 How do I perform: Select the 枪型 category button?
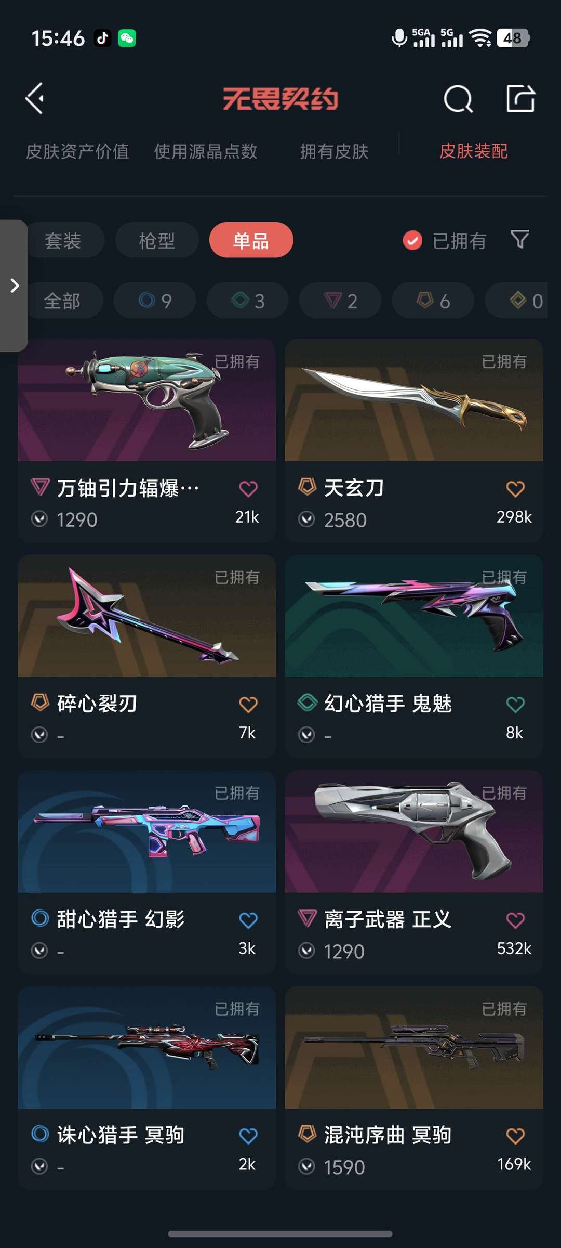click(157, 240)
